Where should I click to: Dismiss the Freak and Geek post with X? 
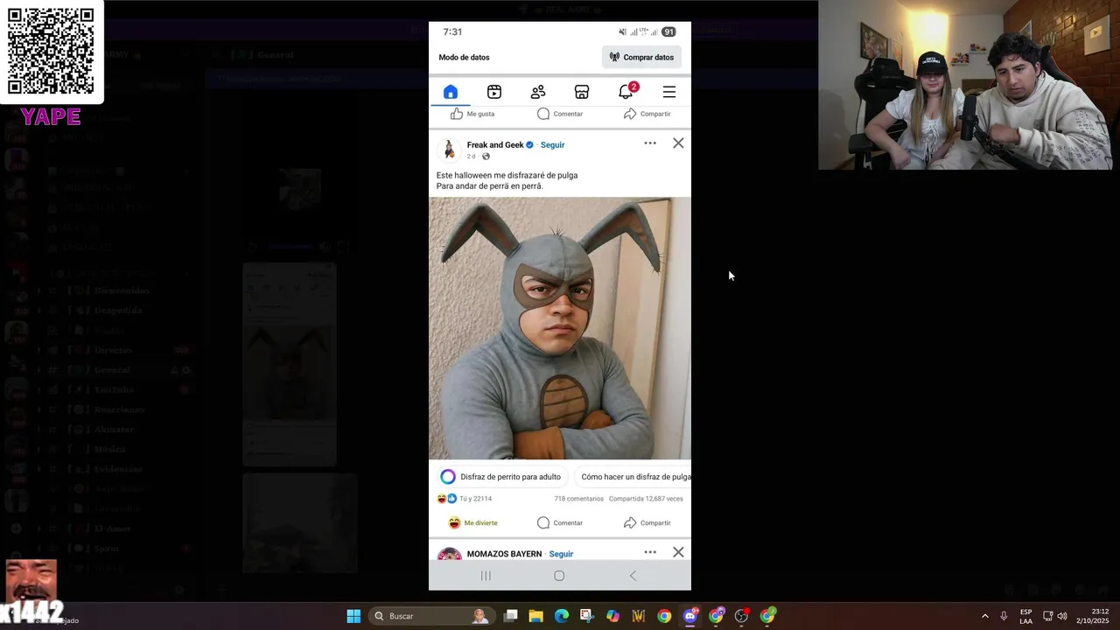(x=678, y=143)
